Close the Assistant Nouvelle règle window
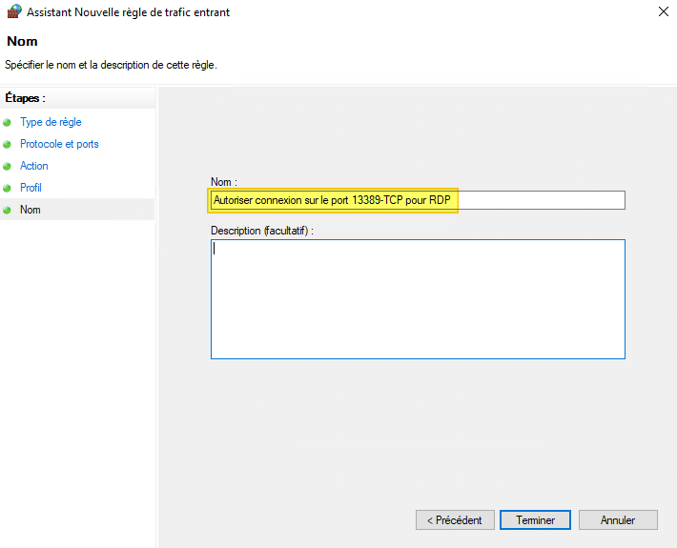The height and width of the screenshot is (548, 677). tap(662, 12)
